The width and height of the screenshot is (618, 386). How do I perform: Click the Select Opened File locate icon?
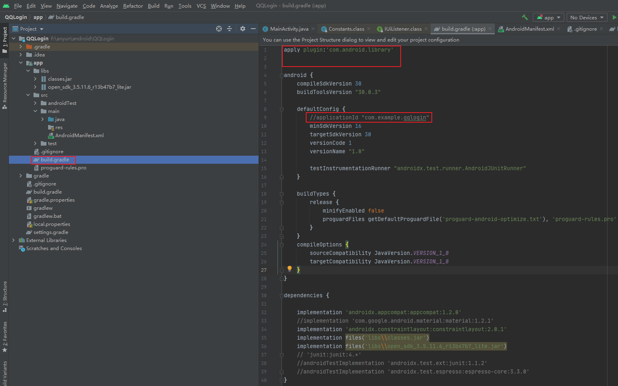pyautogui.click(x=219, y=29)
